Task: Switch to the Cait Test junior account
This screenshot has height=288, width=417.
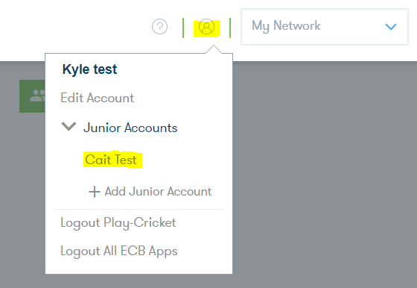Action: pos(111,160)
